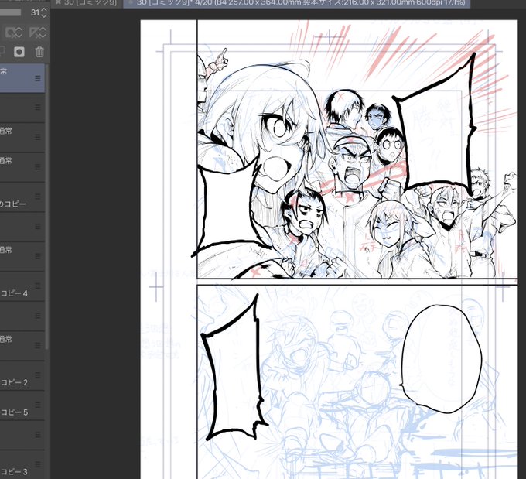526x479 pixels.
Task: Close the first 30 [コミック9] tab
Action: pyautogui.click(x=58, y=2)
